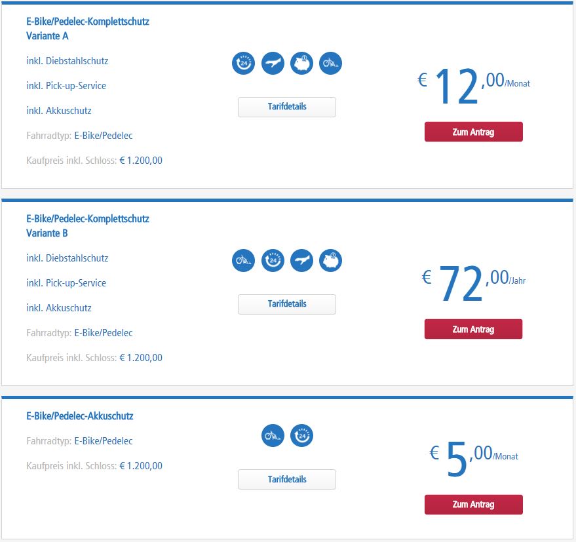Click the 24h service icon in Variante B
Image resolution: width=576 pixels, height=542 pixels.
(x=273, y=261)
